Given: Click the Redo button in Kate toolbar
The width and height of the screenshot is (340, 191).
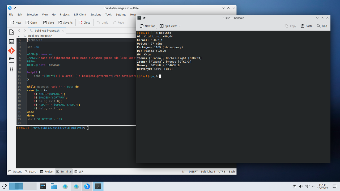Looking at the screenshot, I should pos(118,23).
